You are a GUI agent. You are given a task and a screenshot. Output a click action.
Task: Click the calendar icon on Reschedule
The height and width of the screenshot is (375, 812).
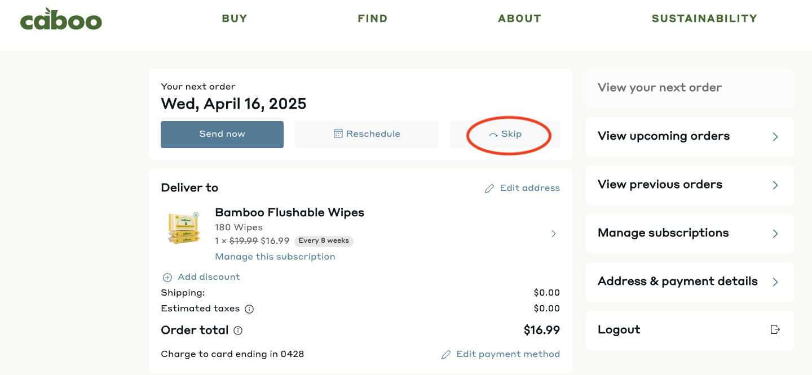(x=338, y=134)
